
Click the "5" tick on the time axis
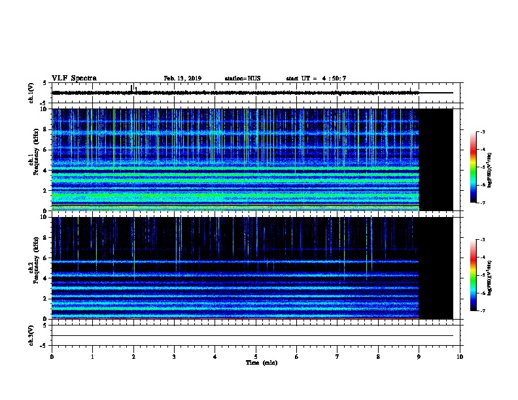[x=256, y=356]
